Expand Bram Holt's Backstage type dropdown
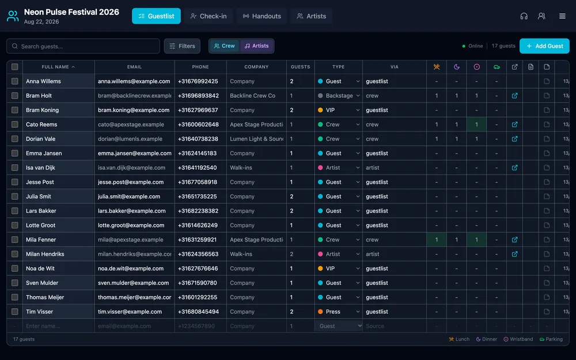576x360 pixels. tap(339, 96)
